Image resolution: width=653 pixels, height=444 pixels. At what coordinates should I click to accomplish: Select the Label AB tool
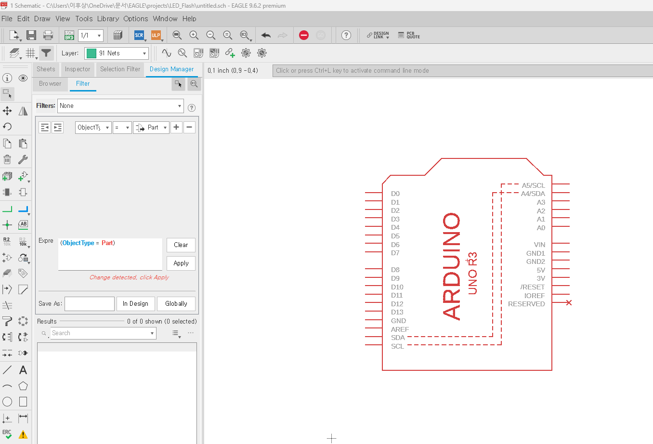coord(23,224)
